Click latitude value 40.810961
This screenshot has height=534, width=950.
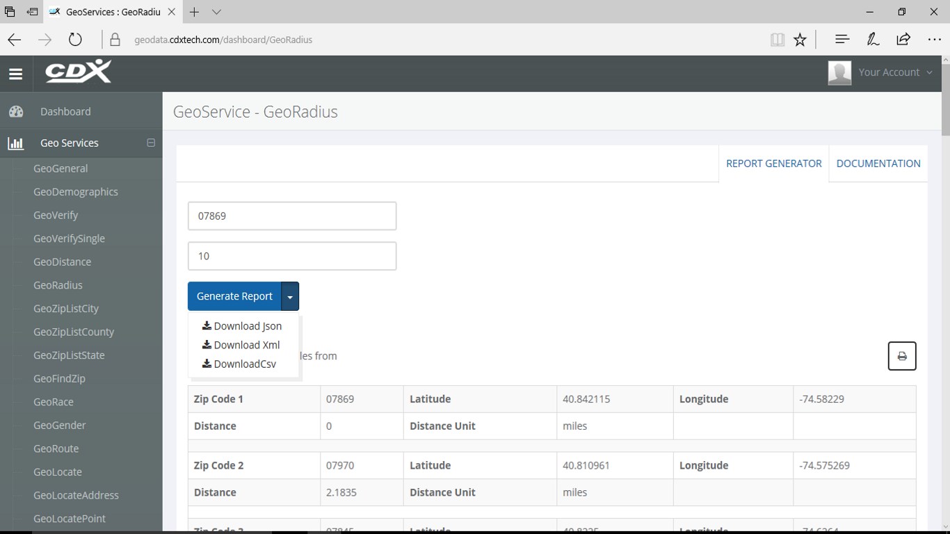(586, 465)
